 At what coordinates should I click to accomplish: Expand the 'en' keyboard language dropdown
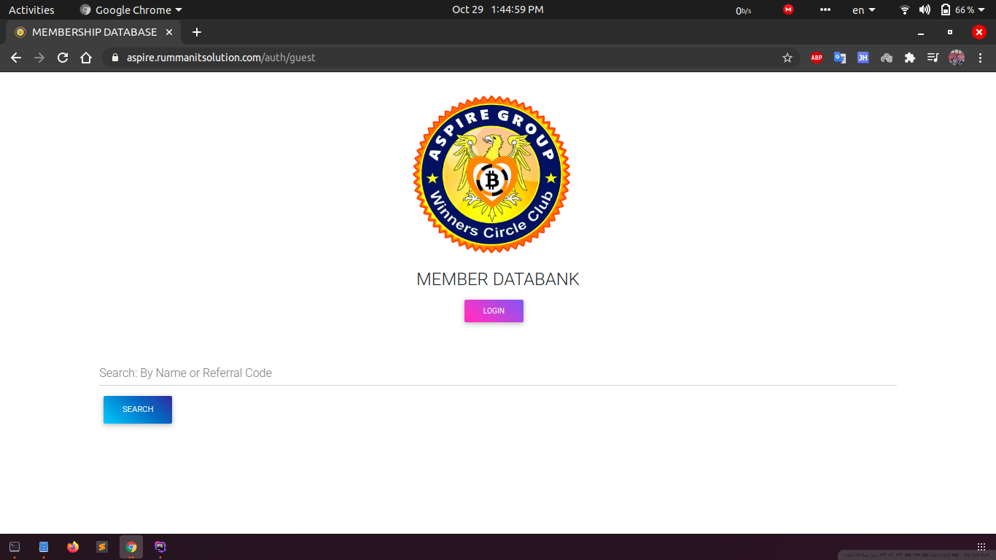pos(863,10)
